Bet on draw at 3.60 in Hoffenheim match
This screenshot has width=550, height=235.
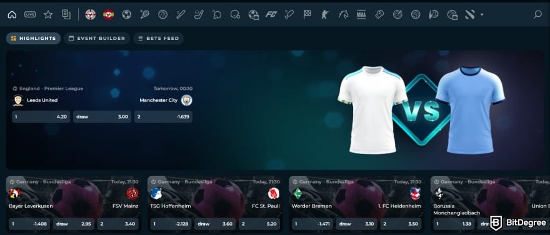[215, 224]
